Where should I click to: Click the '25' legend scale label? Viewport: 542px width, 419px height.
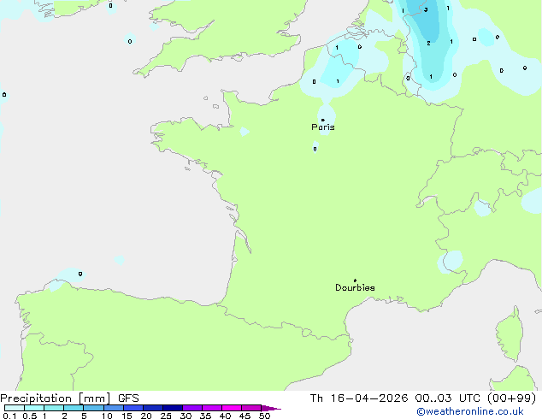pyautogui.click(x=166, y=416)
